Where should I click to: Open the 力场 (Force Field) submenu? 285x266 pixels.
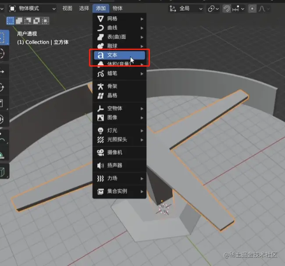(119, 178)
